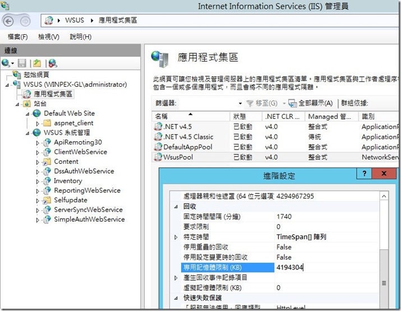Screen dimensions: 401x311
Task: Click the SimpleAuthWebService application icon
Action: [47, 219]
